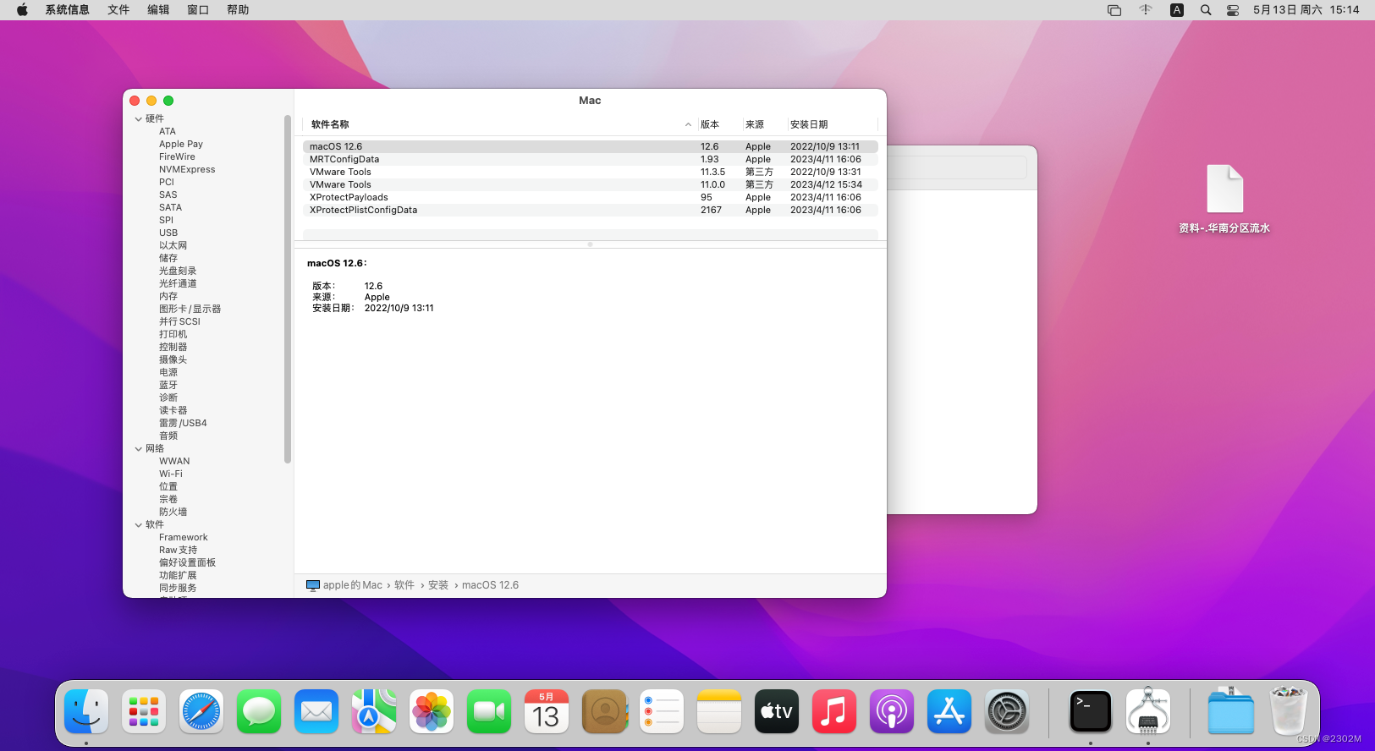The height and width of the screenshot is (751, 1375).
Task: Open Messages app in the Dock
Action: point(259,711)
